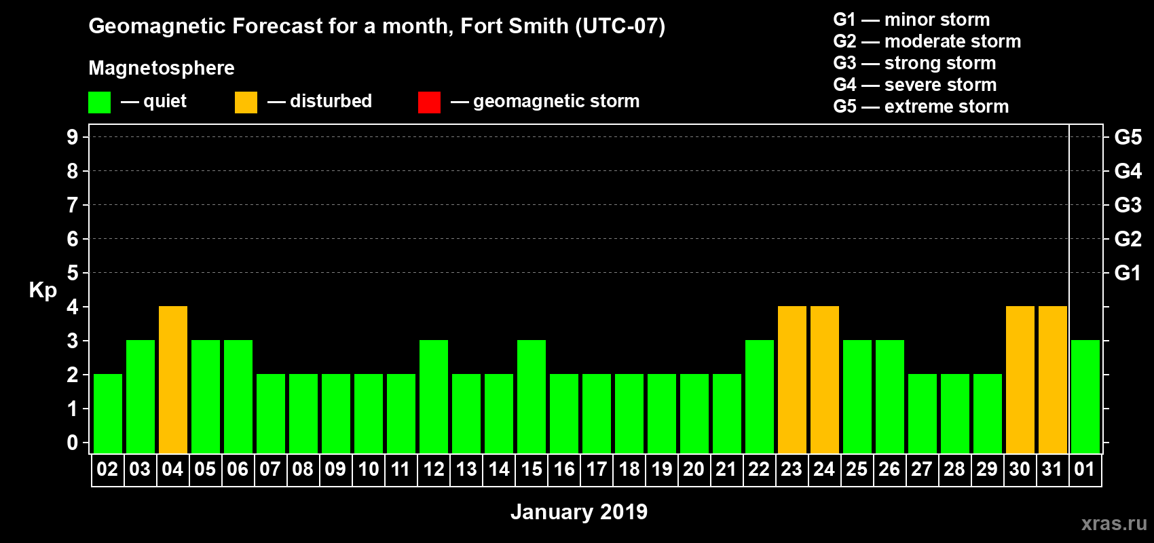Click the date label 11
This screenshot has width=1154, height=543.
tap(401, 470)
